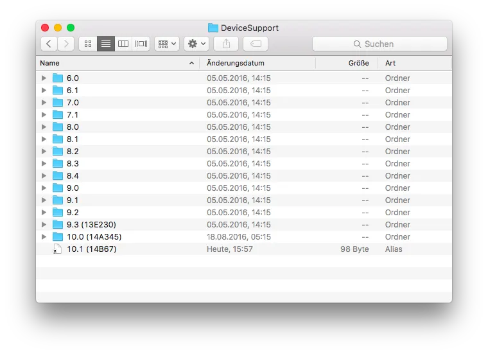488x354 pixels.
Task: Click the size value 98 Byte
Action: pos(354,249)
